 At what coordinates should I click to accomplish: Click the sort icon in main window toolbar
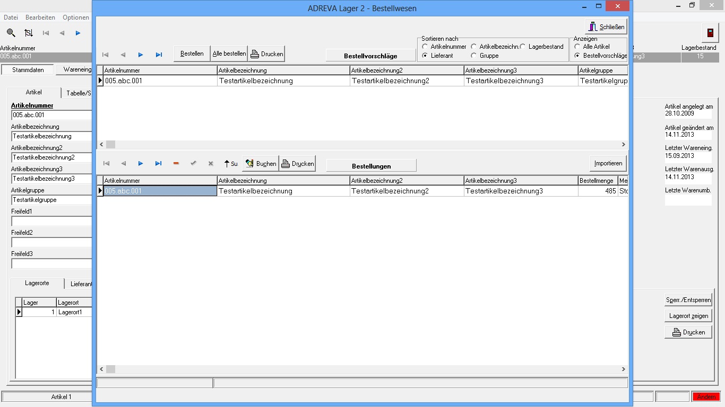click(29, 33)
